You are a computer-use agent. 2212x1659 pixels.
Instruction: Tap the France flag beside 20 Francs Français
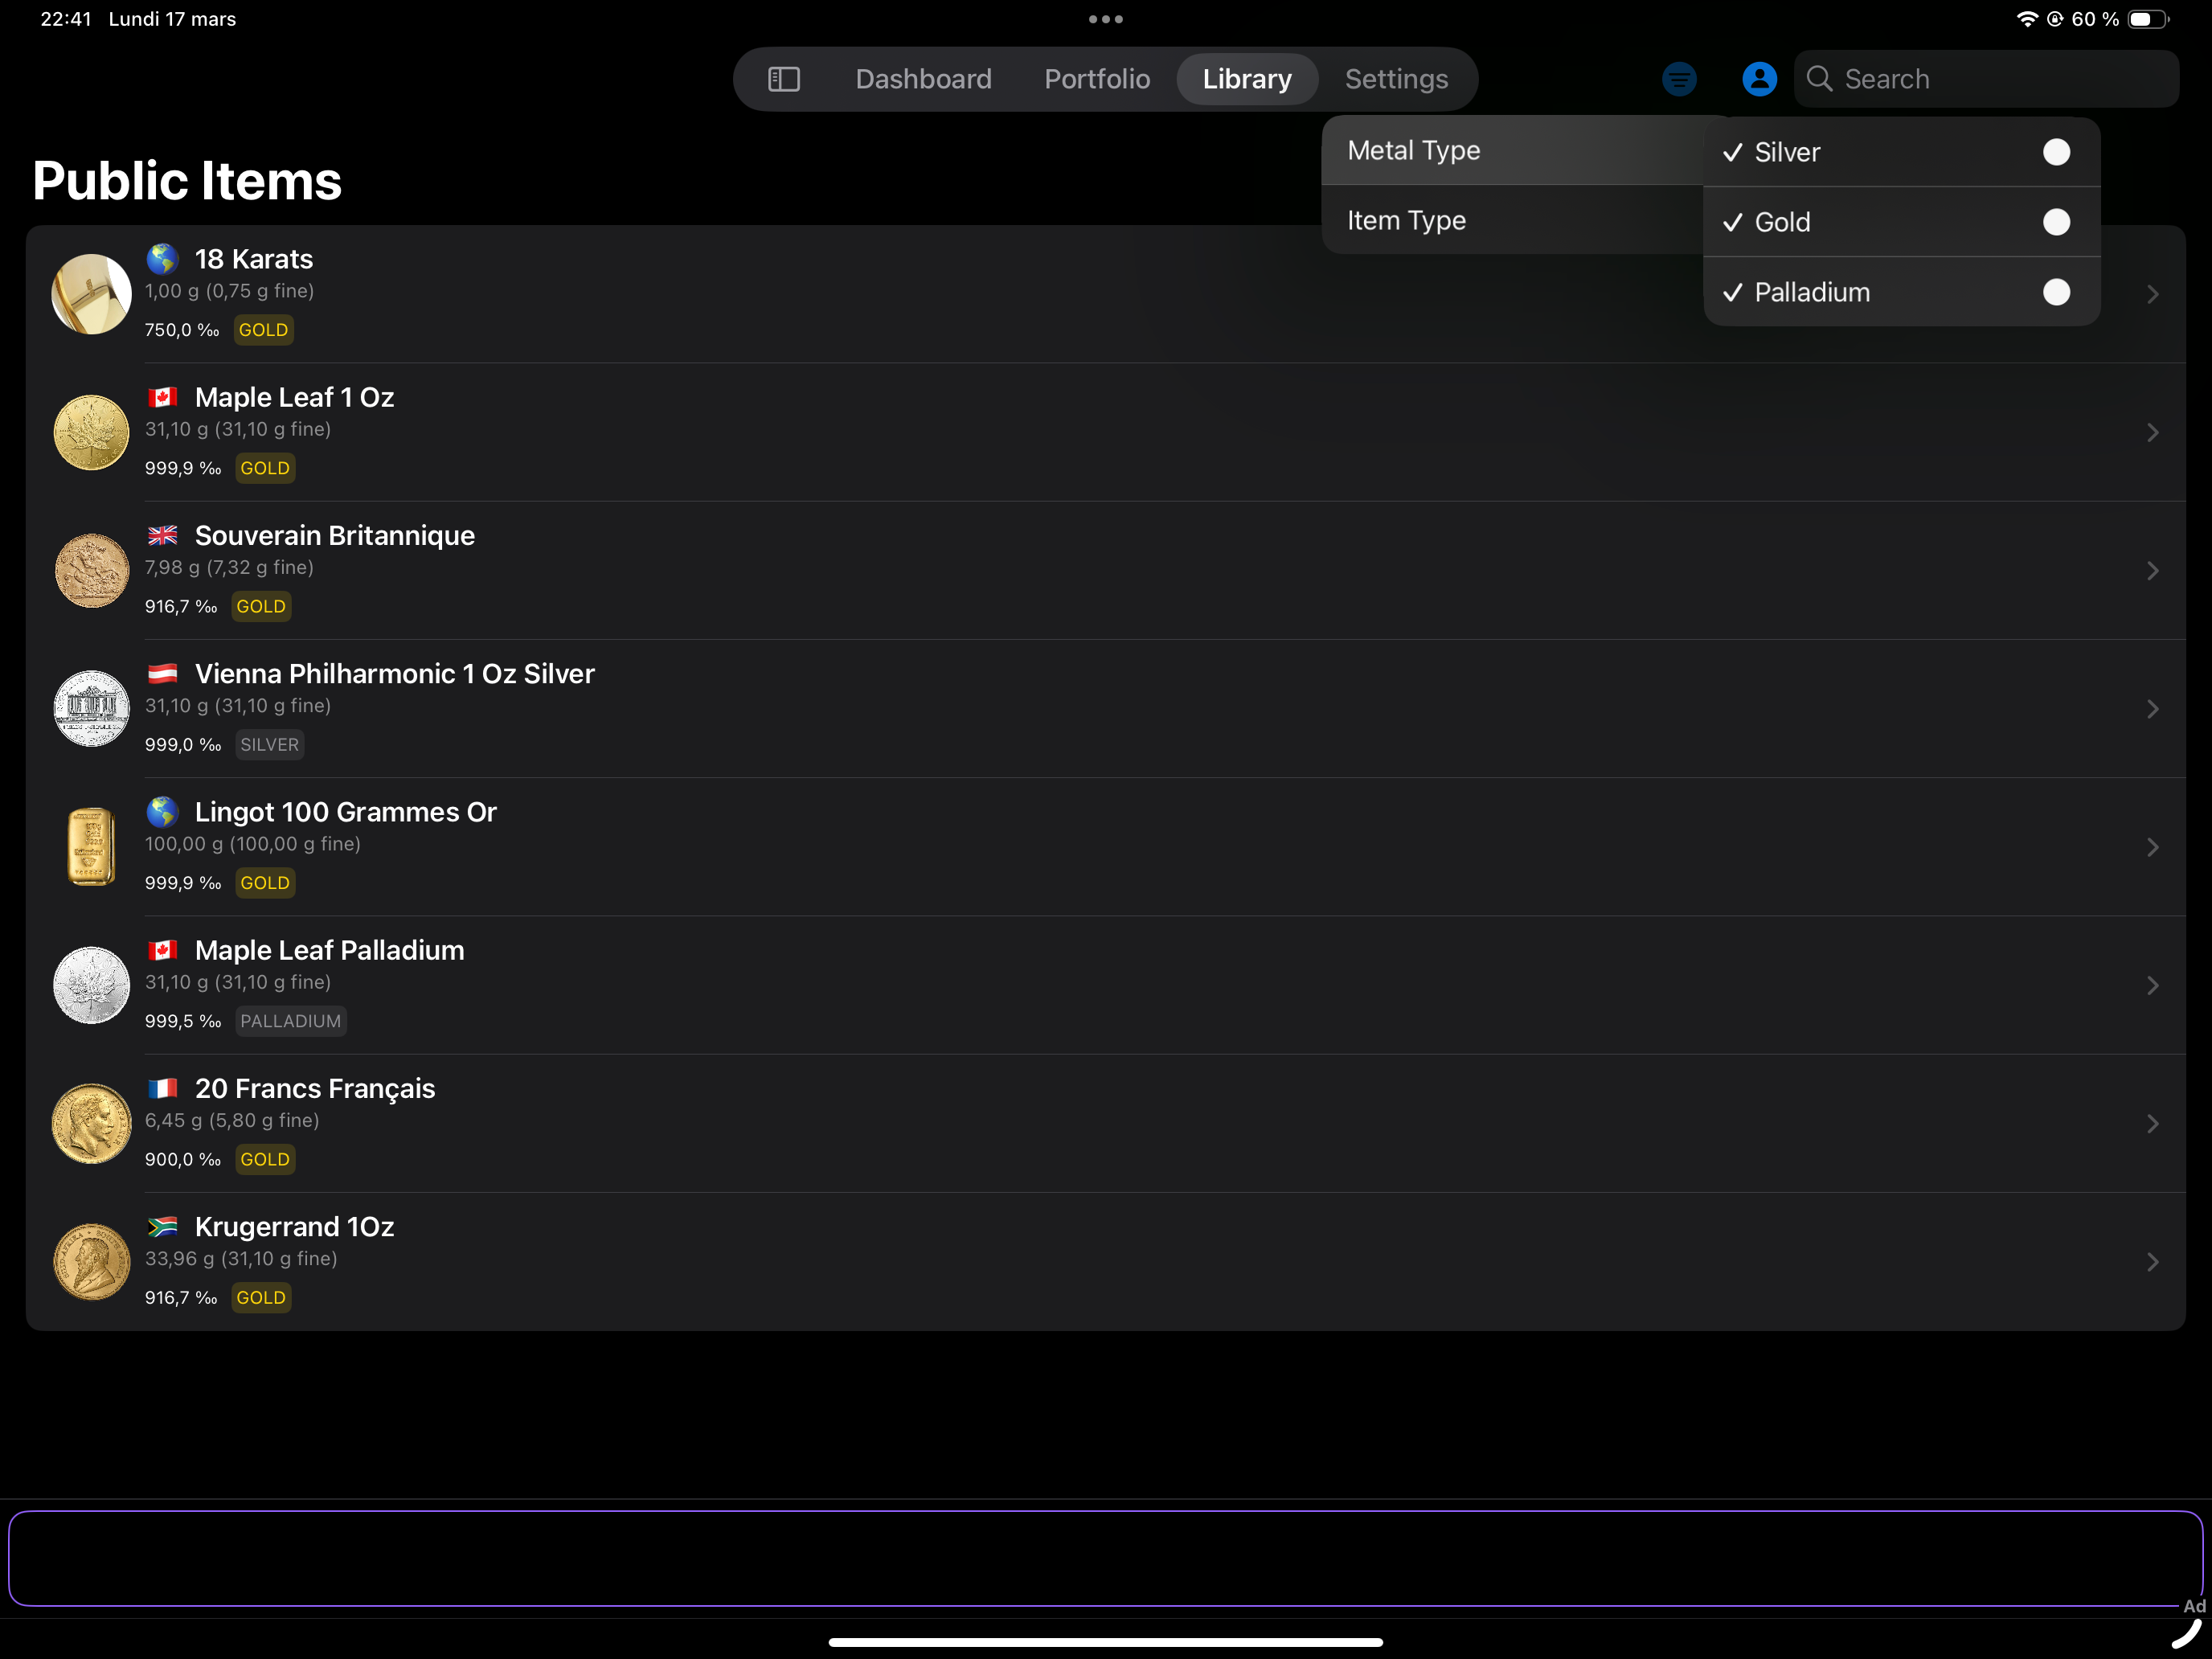pos(162,1088)
